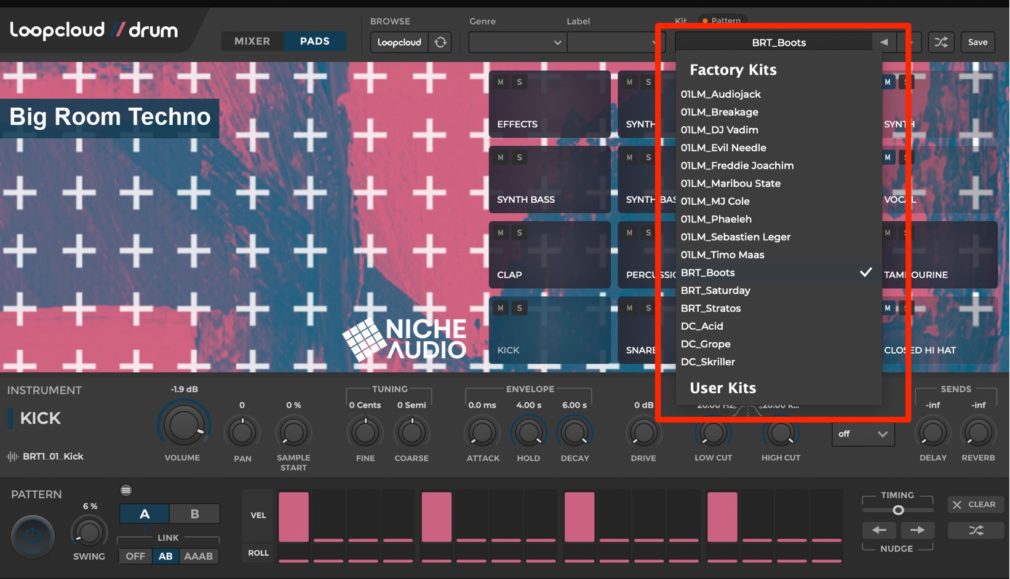Clear the pattern
1010x579 pixels.
click(976, 505)
